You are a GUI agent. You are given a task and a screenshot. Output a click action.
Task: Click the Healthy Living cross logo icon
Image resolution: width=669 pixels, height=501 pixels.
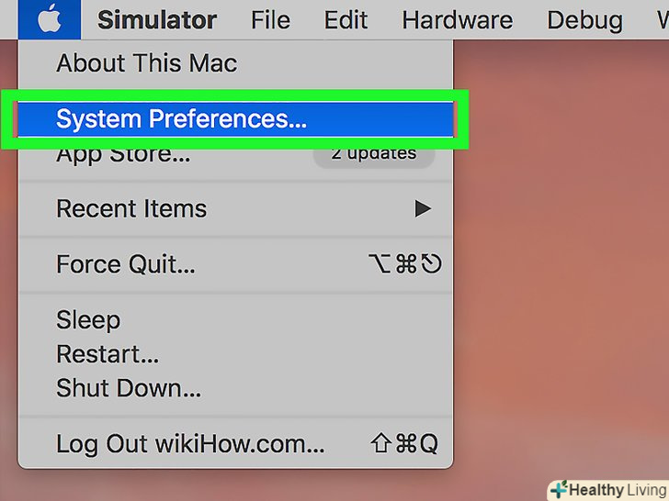558,490
